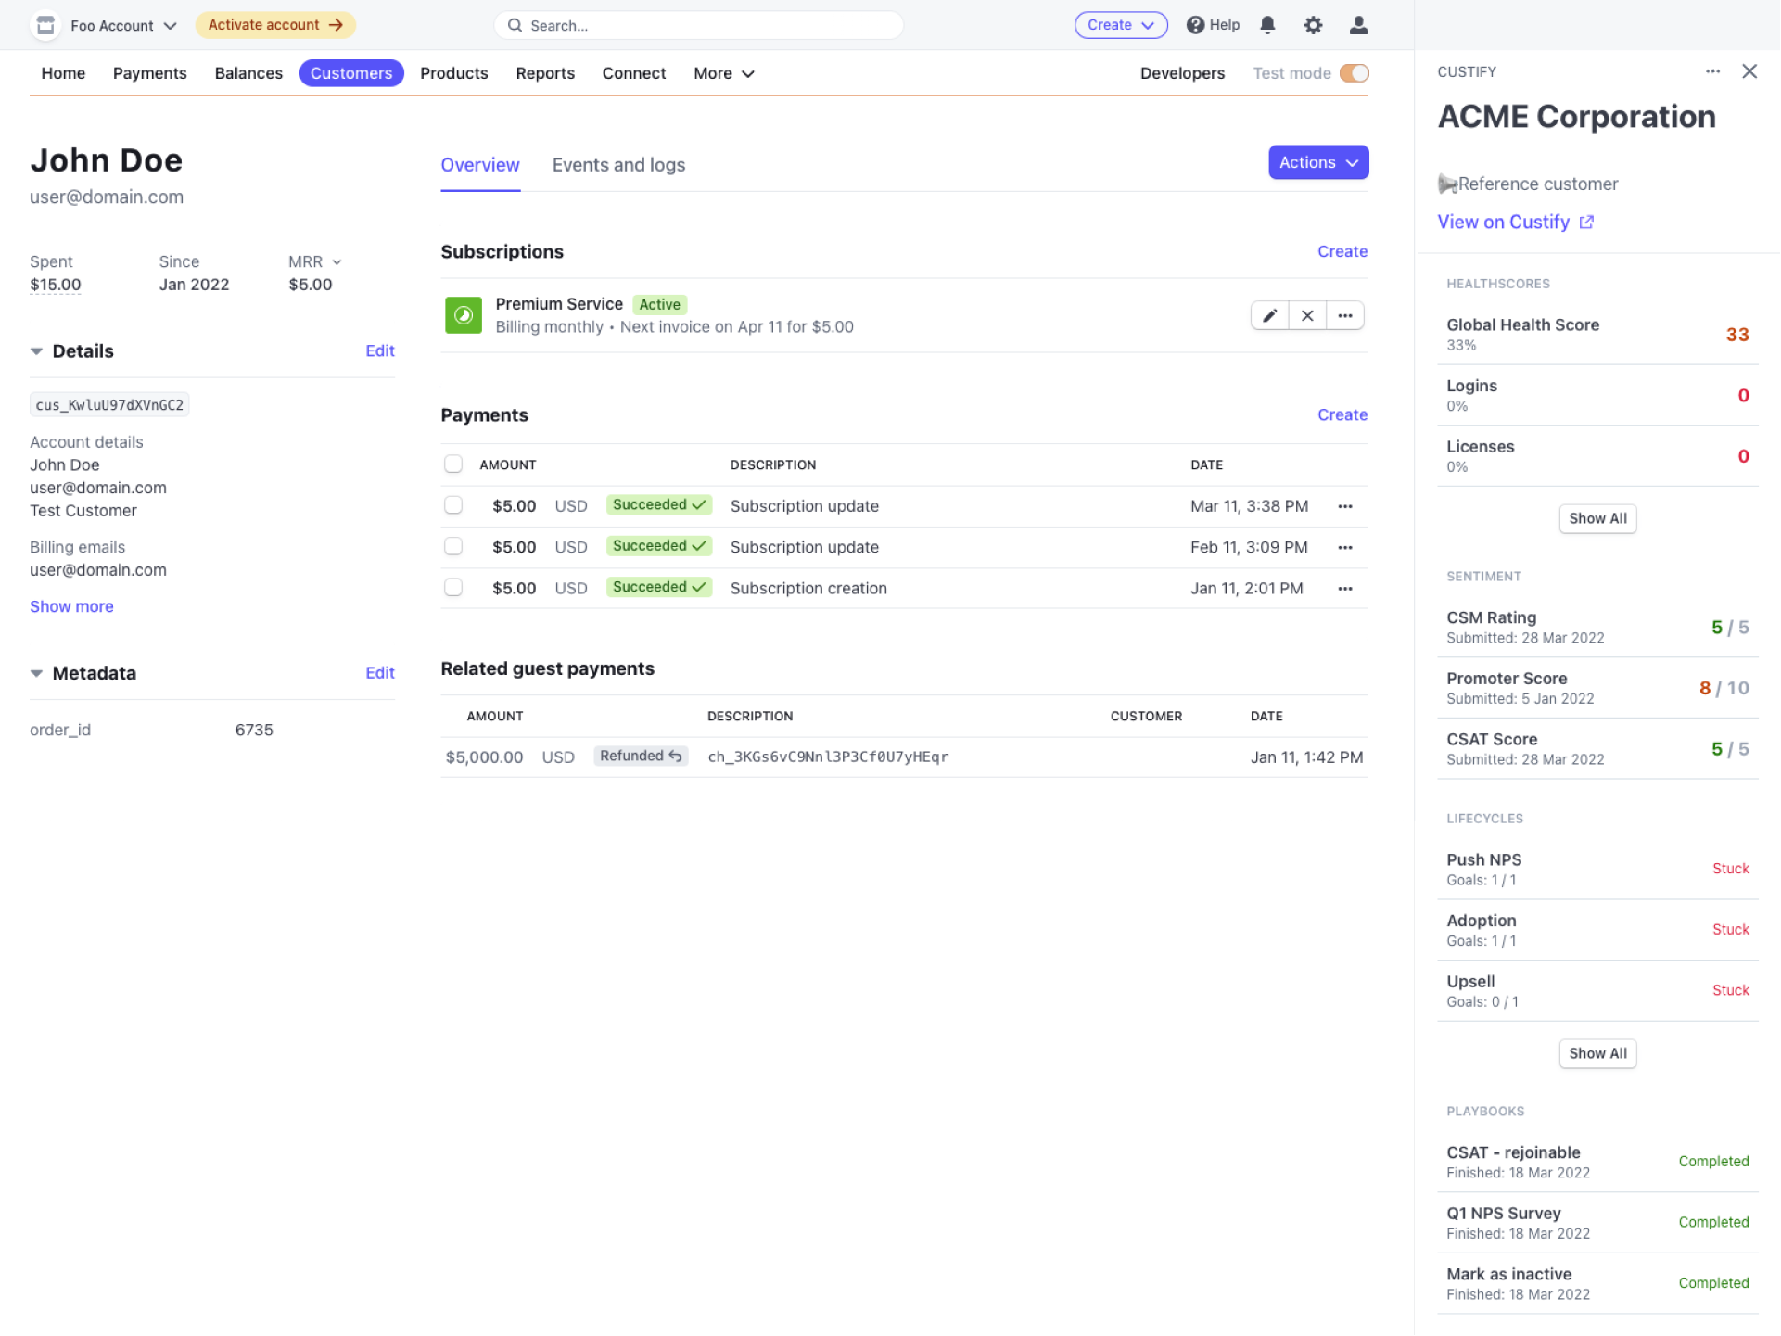
Task: Open the Custify panel options ellipsis
Action: pyautogui.click(x=1712, y=71)
